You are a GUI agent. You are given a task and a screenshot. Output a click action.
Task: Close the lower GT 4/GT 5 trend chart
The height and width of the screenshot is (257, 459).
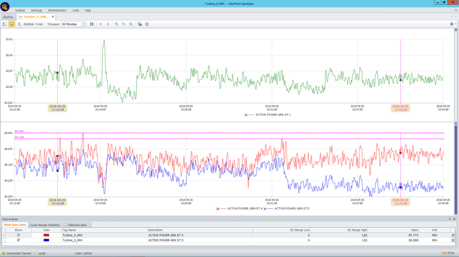(456, 124)
